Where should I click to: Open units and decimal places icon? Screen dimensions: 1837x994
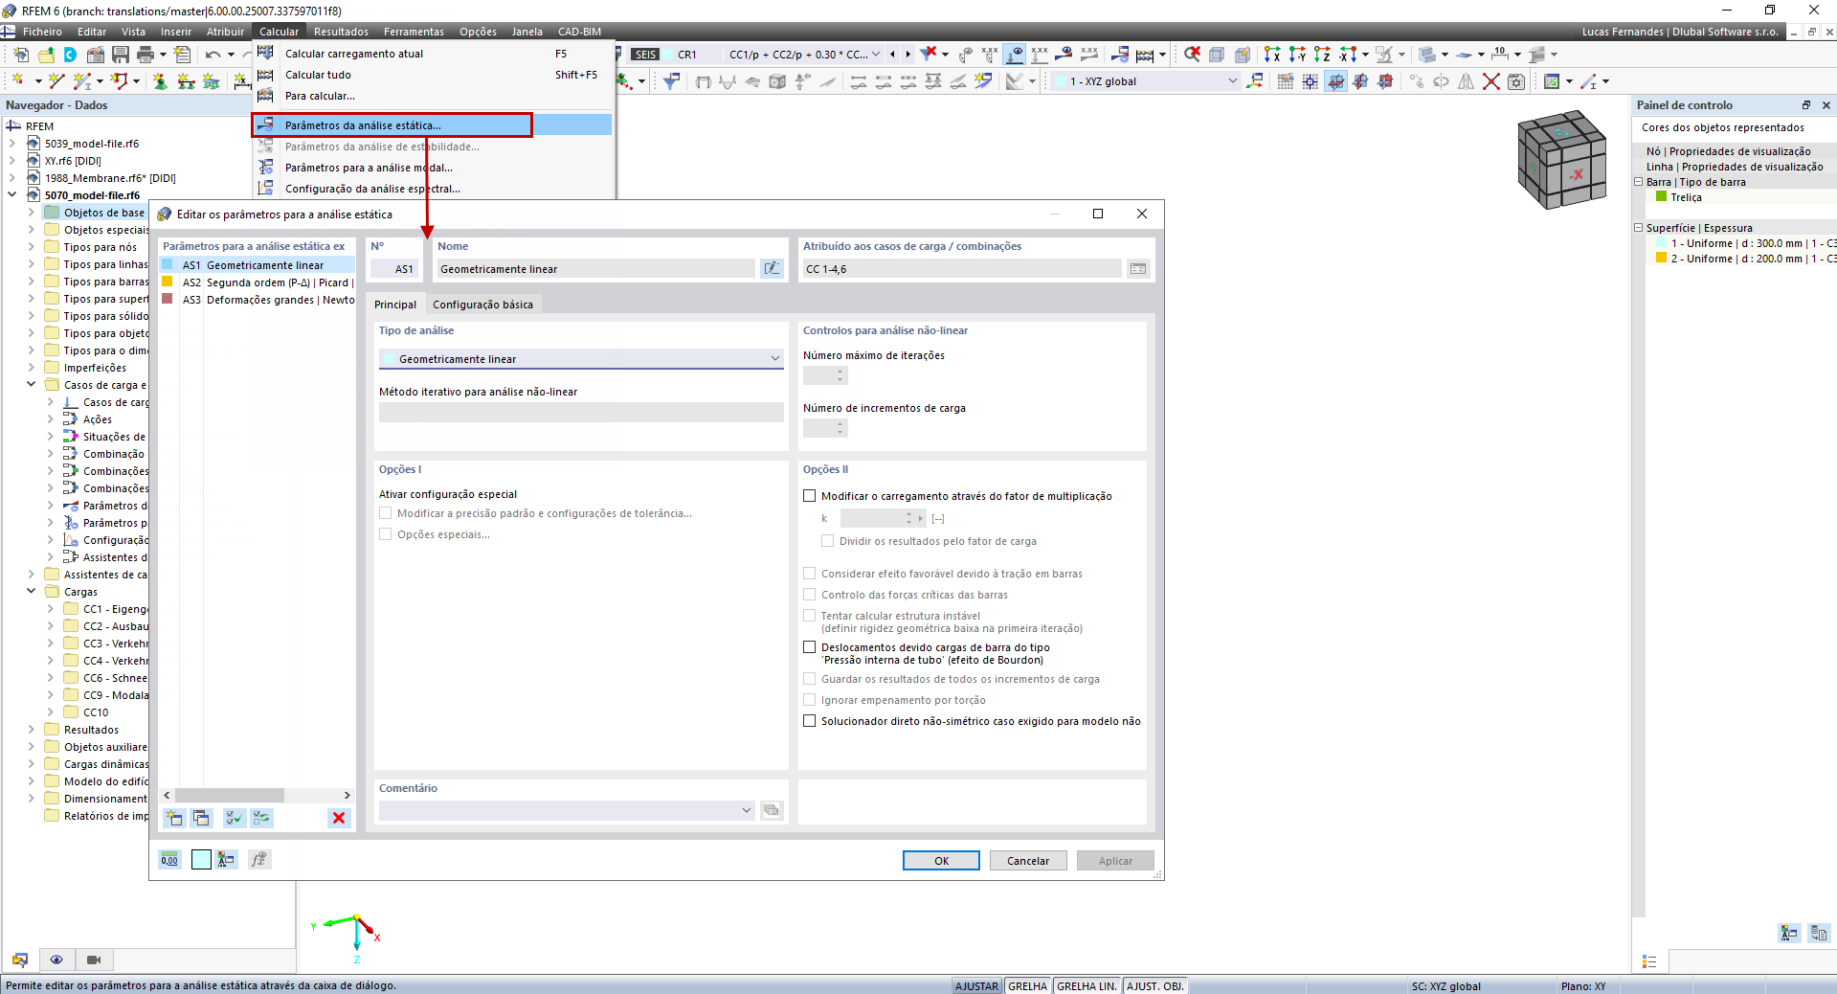coord(169,860)
